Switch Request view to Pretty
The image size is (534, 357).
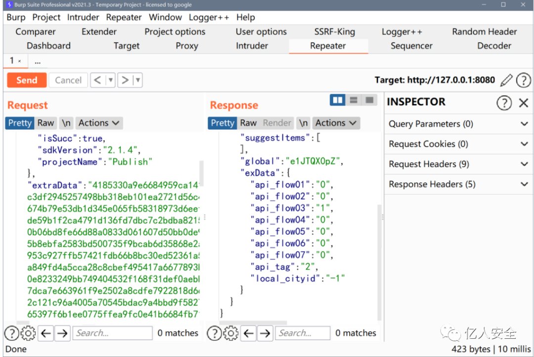[20, 123]
